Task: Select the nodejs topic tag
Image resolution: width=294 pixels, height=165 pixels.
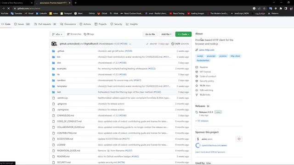Action: [200, 56]
